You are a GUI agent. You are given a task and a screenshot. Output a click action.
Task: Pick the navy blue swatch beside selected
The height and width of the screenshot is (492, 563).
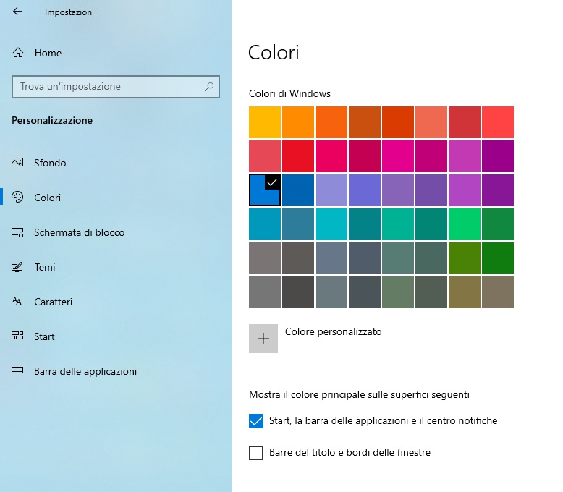pos(298,190)
